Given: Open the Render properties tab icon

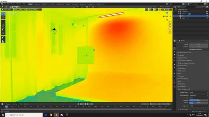Looking at the screenshot, I should coord(174,48).
